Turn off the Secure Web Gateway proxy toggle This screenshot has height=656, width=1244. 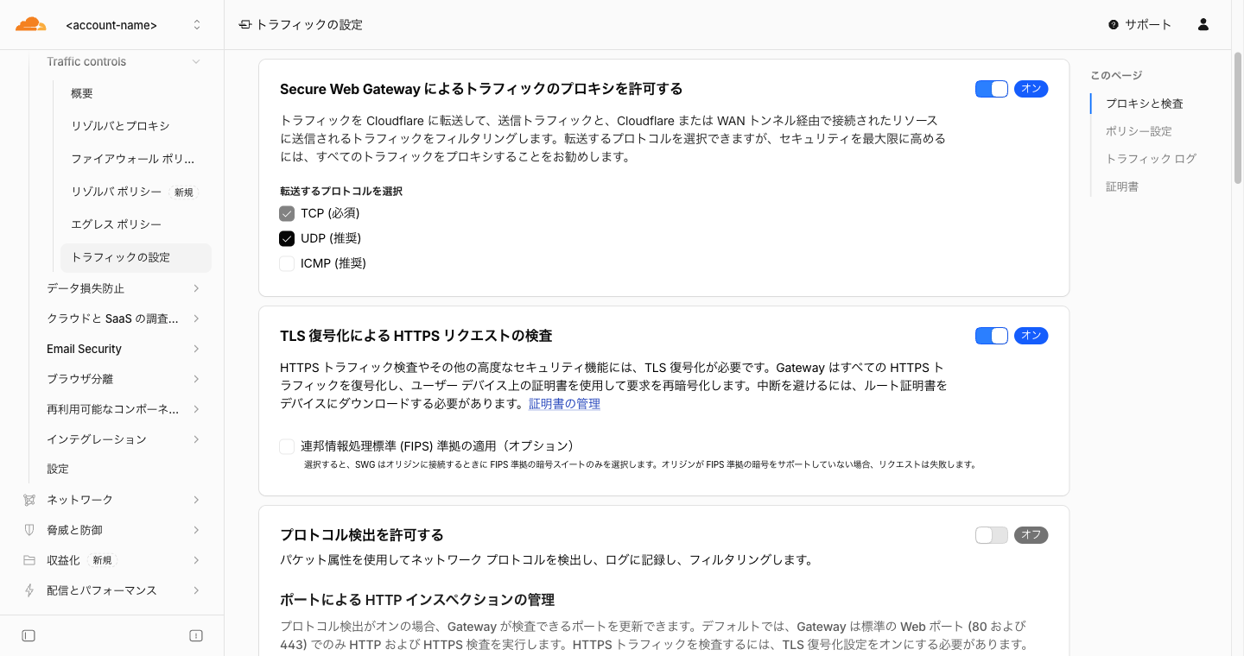point(992,89)
